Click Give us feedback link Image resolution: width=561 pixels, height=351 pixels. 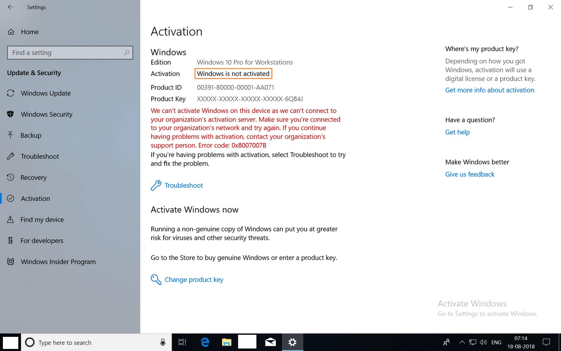(470, 174)
